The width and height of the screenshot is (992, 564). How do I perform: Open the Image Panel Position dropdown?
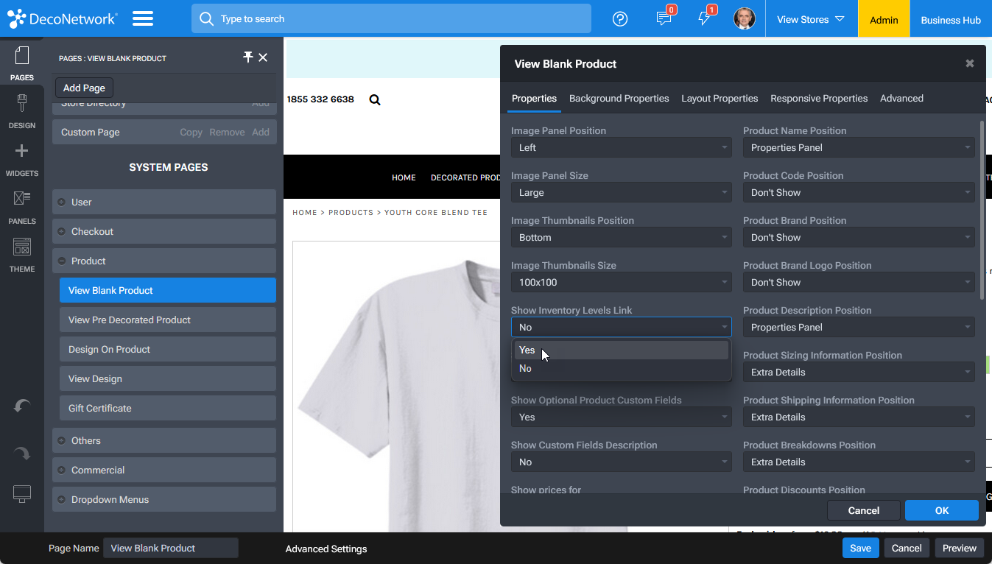click(621, 147)
